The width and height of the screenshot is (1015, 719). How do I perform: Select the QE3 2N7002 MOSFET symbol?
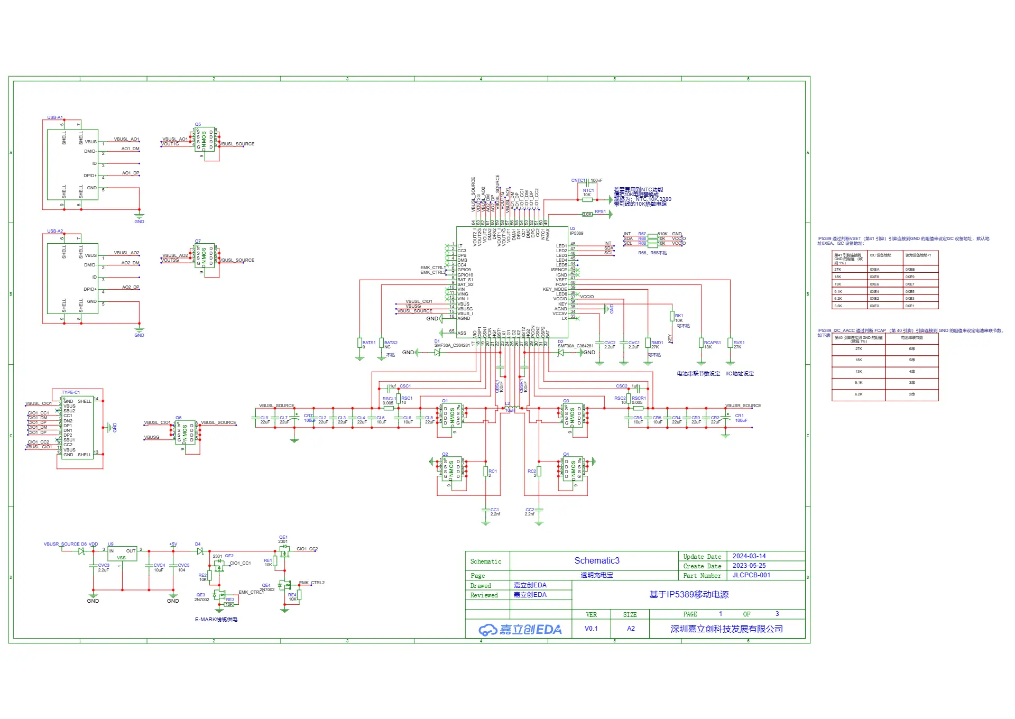click(219, 595)
